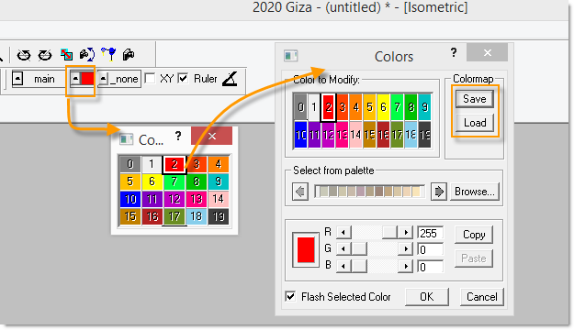
Task: Open the red current color dropdown
Action: 75,79
